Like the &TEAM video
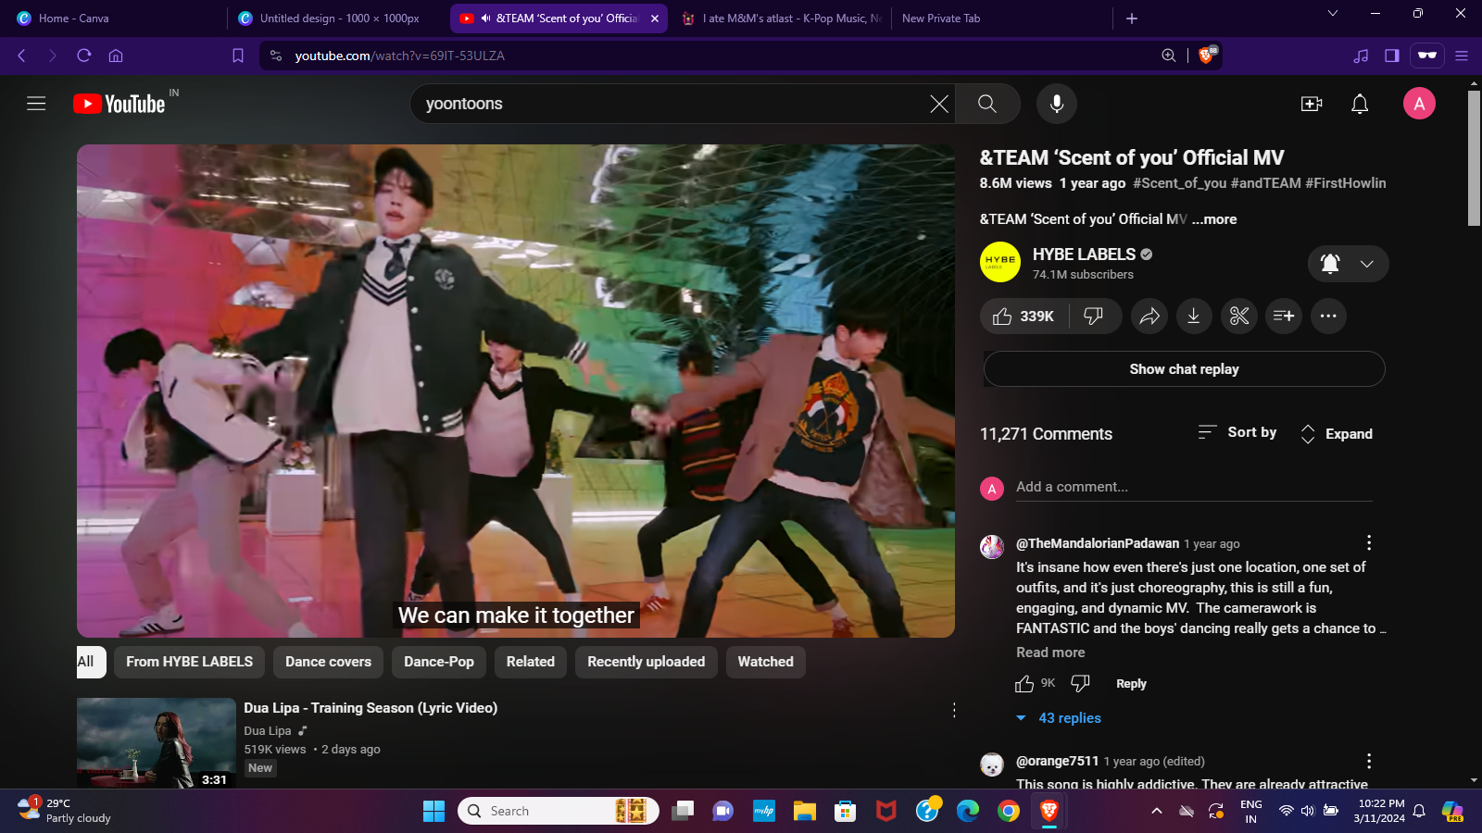Screen dimensions: 1482x833 click(x=1024, y=317)
